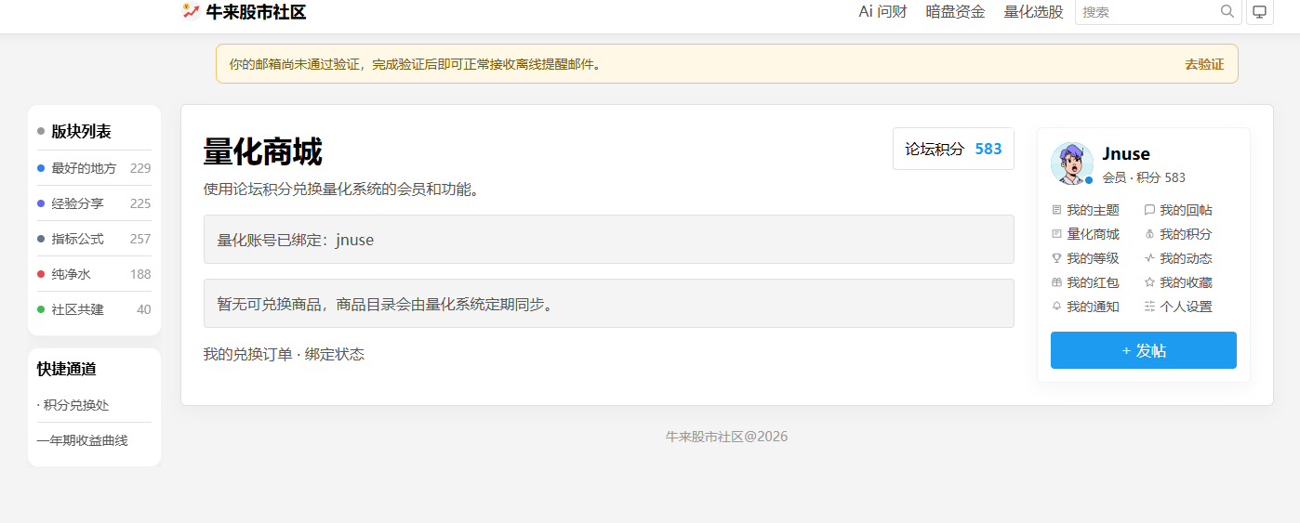This screenshot has height=523, width=1300.
Task: Click the purple dot beside 经验分享
Action: pos(41,203)
